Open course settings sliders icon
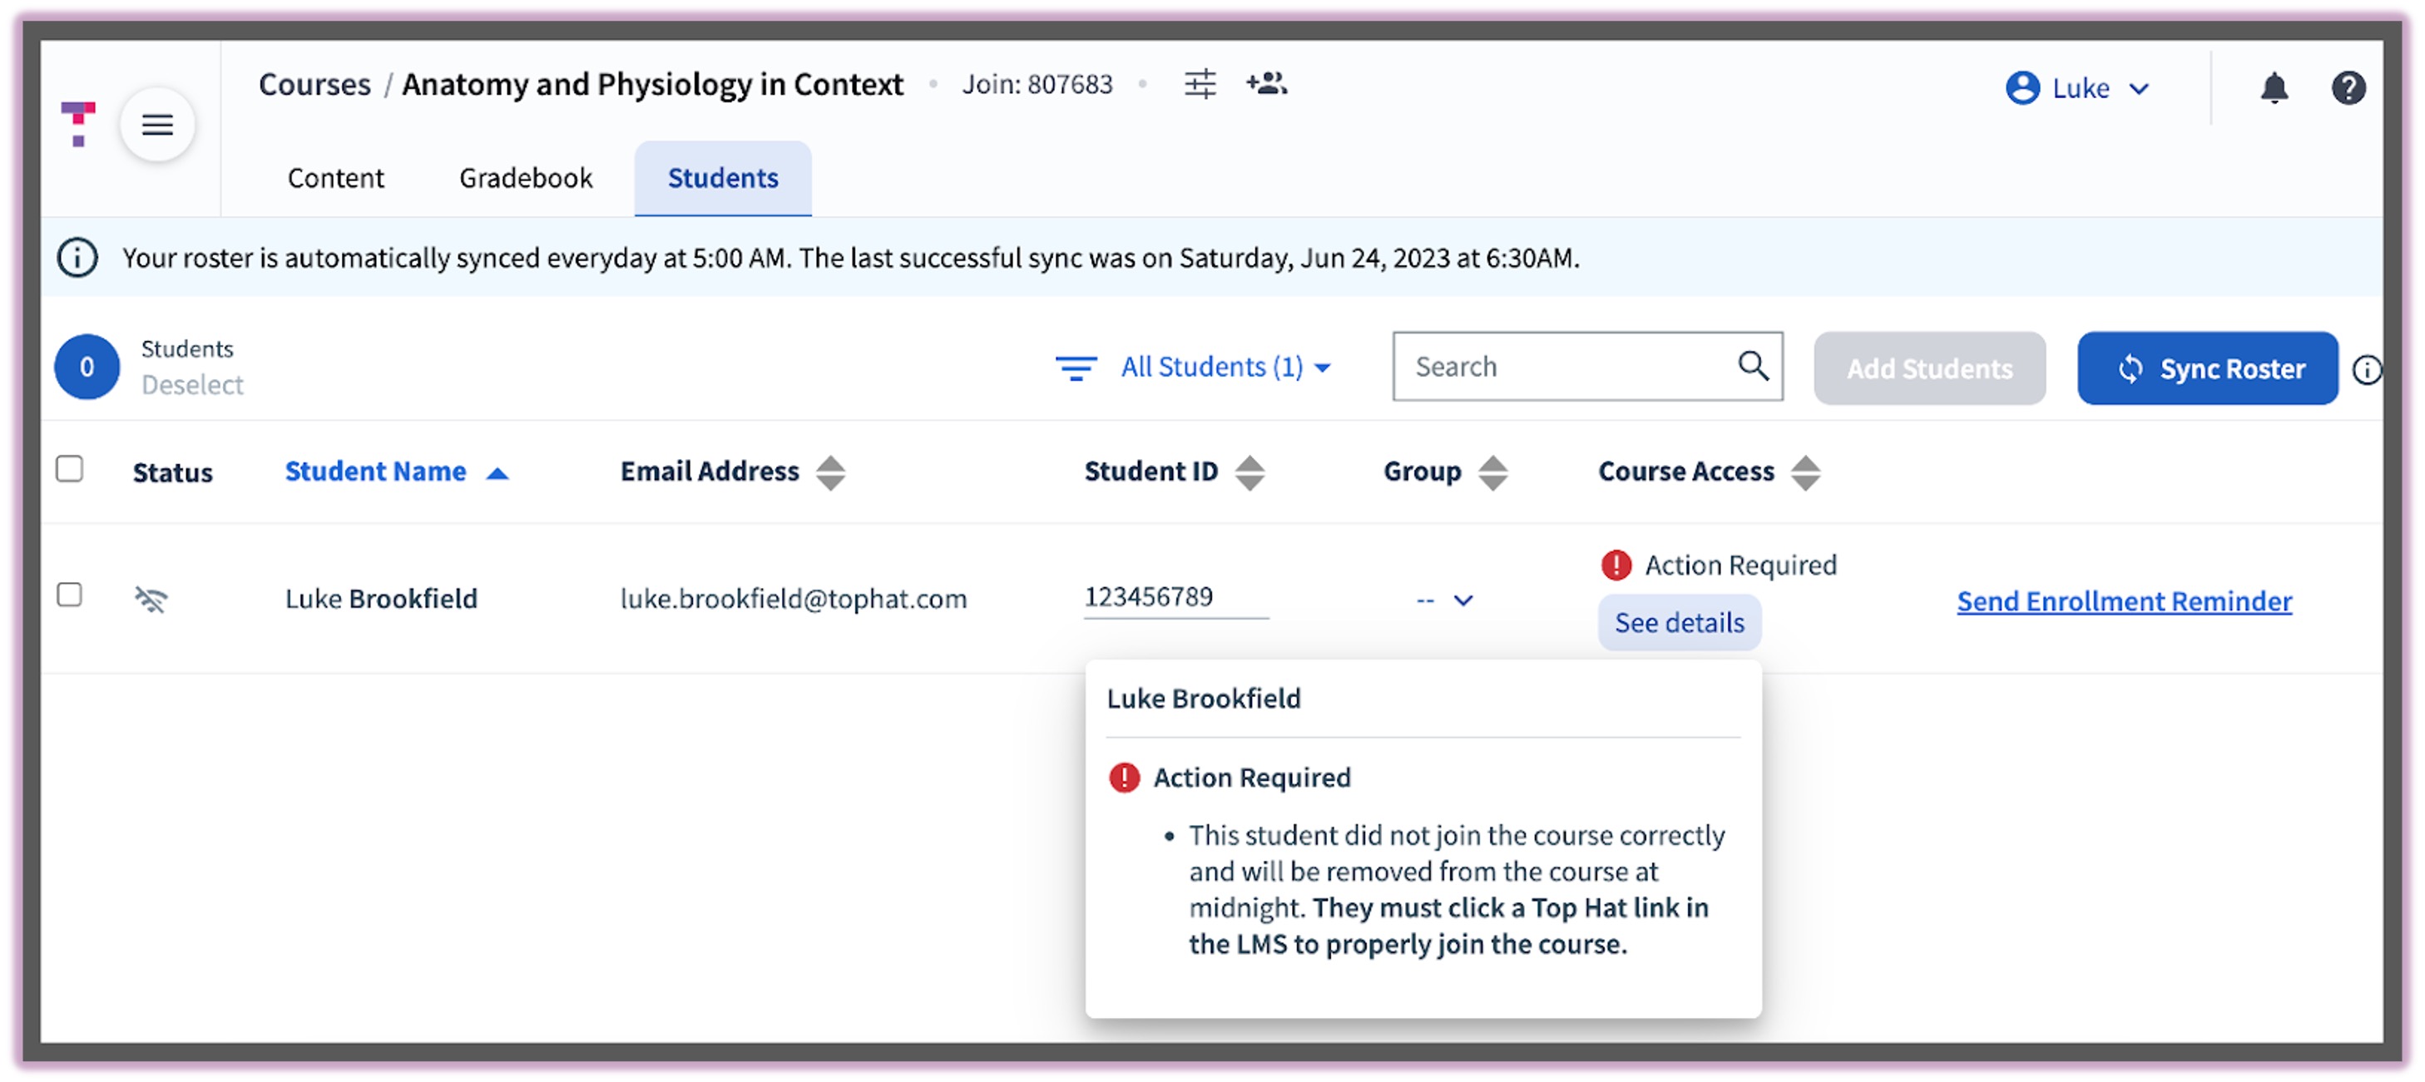The height and width of the screenshot is (1082, 2425). pyautogui.click(x=1200, y=84)
